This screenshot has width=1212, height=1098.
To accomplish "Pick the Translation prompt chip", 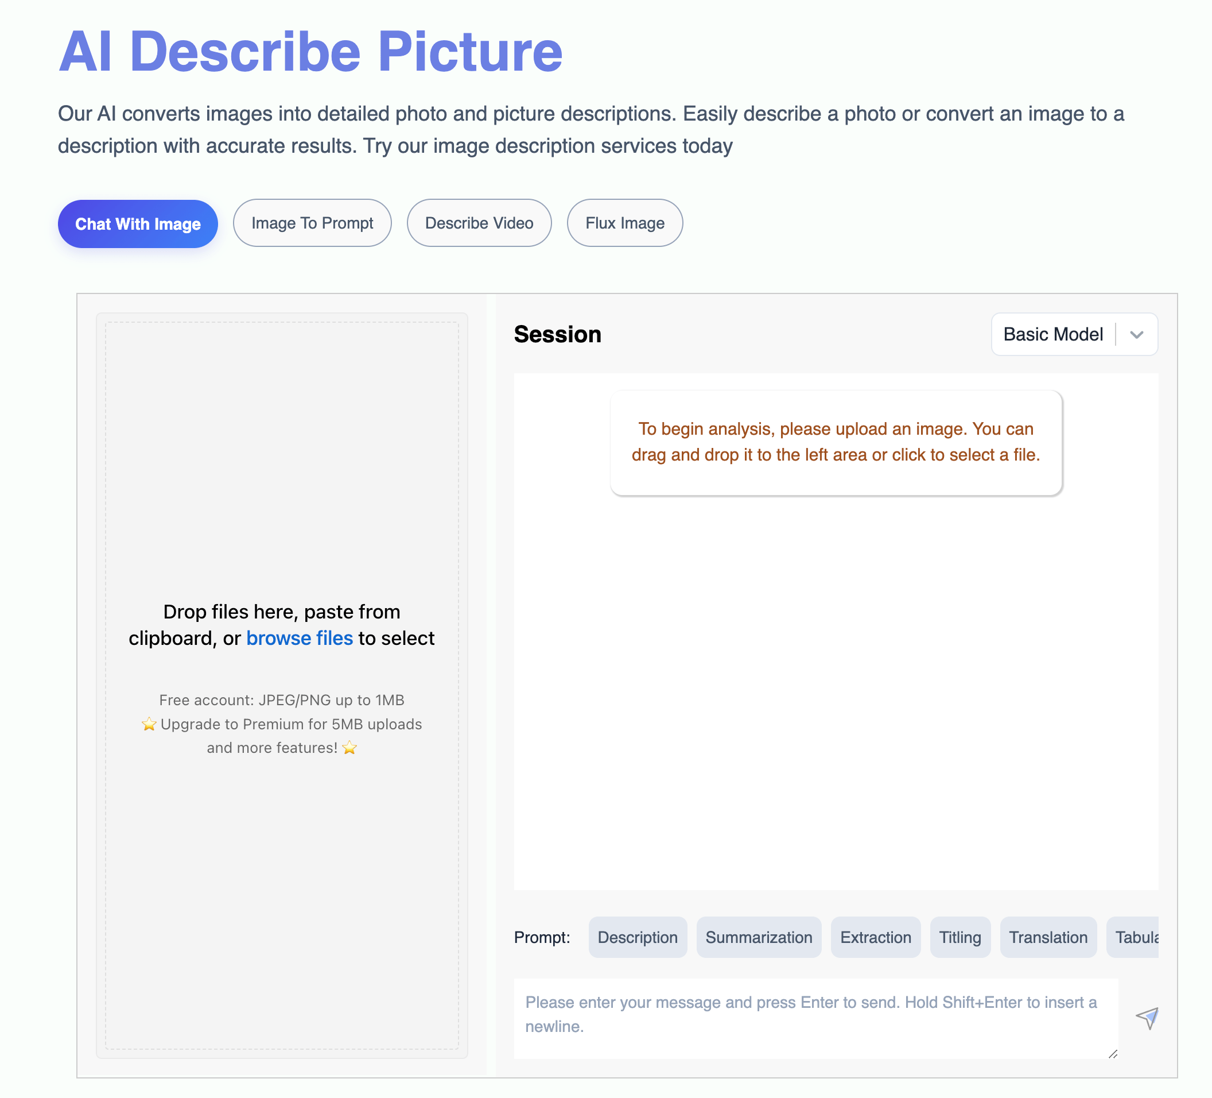I will [x=1048, y=937].
